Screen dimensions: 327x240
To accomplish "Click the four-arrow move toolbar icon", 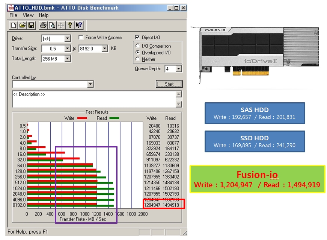I will point(61,26).
